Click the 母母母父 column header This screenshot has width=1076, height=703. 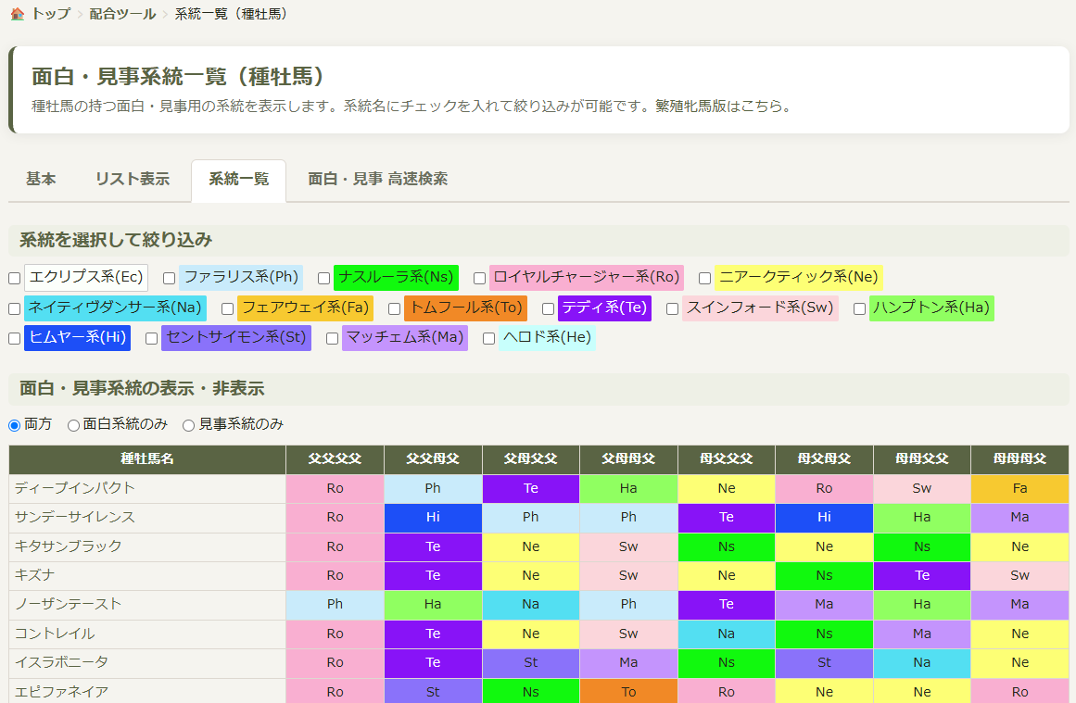click(x=1019, y=458)
